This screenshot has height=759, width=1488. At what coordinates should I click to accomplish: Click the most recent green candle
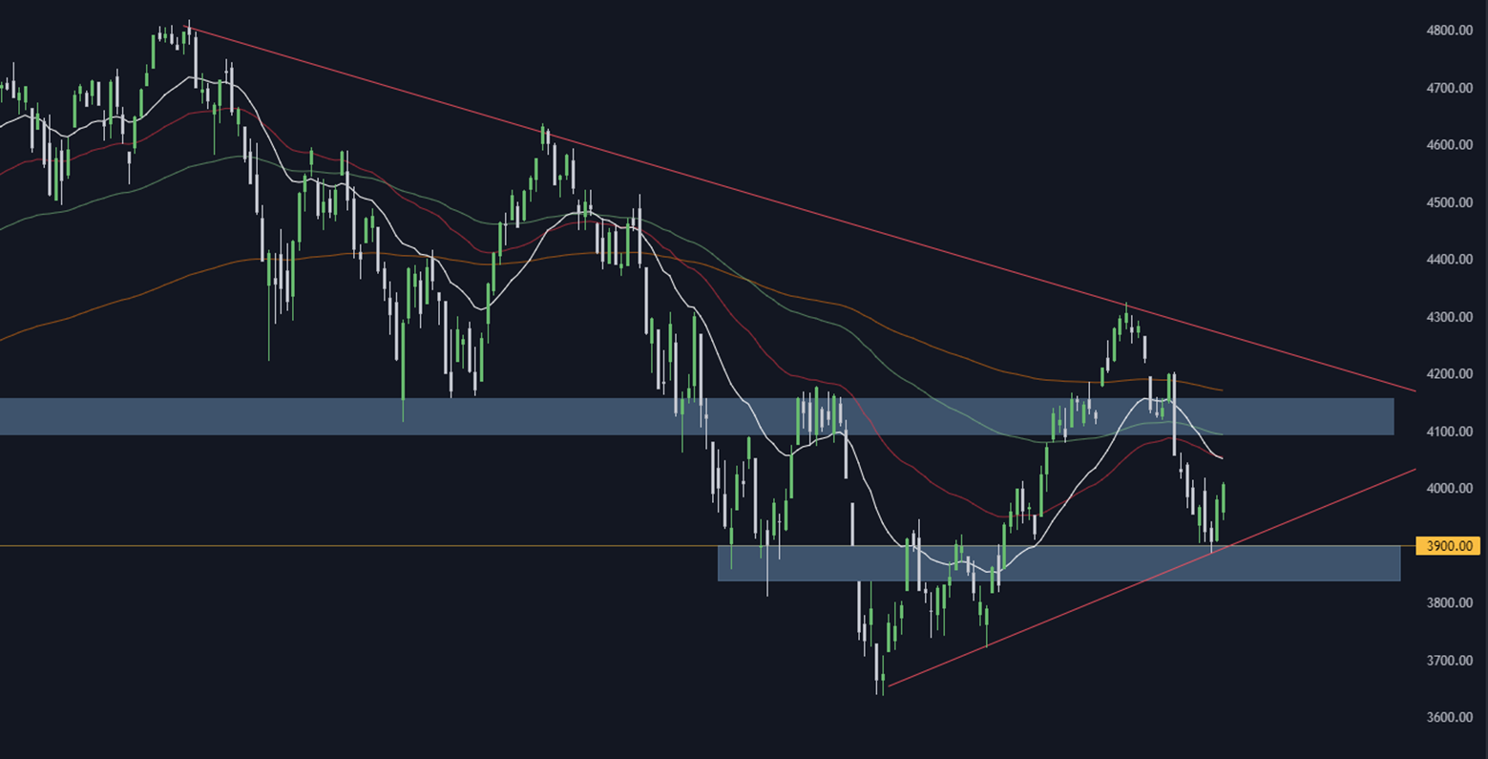point(1223,497)
